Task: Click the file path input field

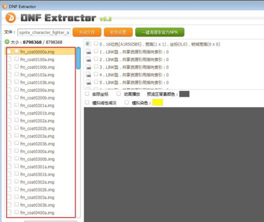Action: click(44, 32)
